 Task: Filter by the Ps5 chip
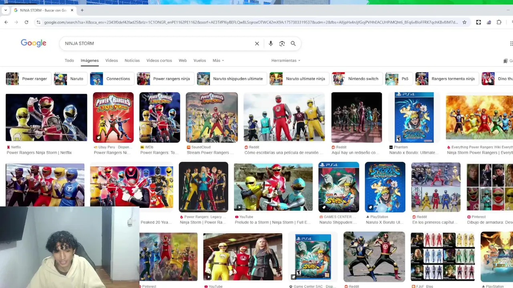point(398,79)
